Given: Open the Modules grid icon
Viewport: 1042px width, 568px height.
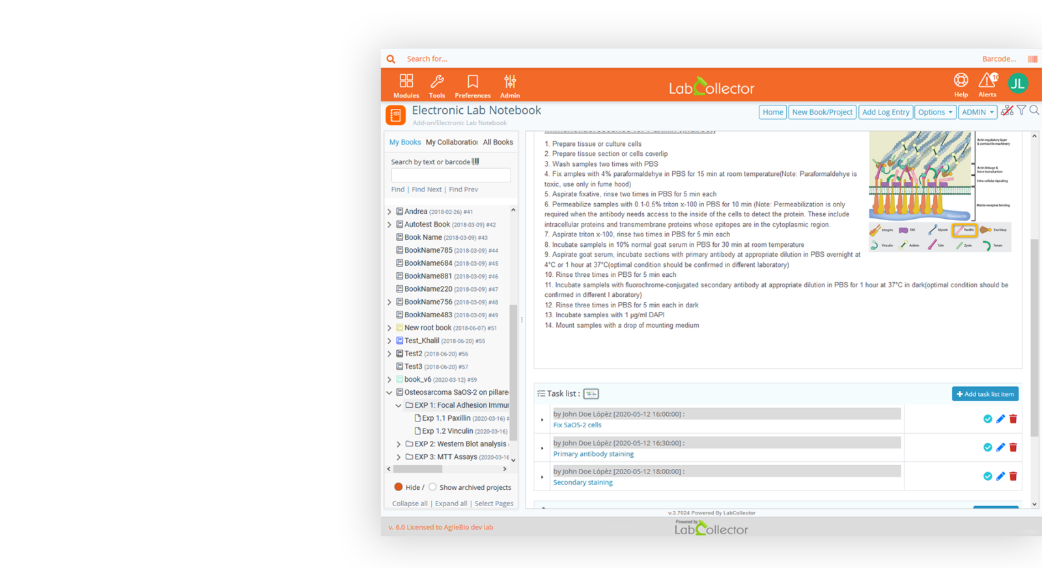Looking at the screenshot, I should tap(406, 81).
